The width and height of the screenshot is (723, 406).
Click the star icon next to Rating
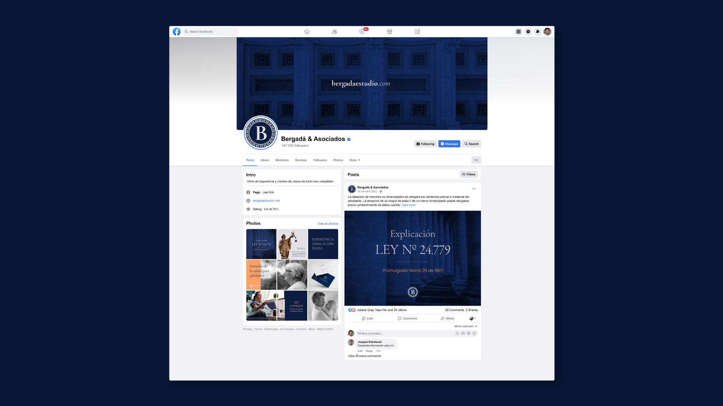click(x=248, y=209)
